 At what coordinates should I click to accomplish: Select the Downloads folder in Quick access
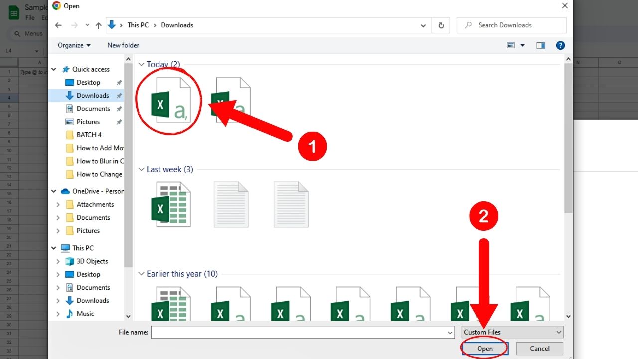(x=93, y=95)
